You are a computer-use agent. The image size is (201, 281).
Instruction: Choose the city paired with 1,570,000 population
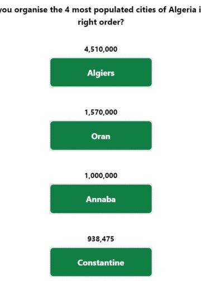(101, 135)
